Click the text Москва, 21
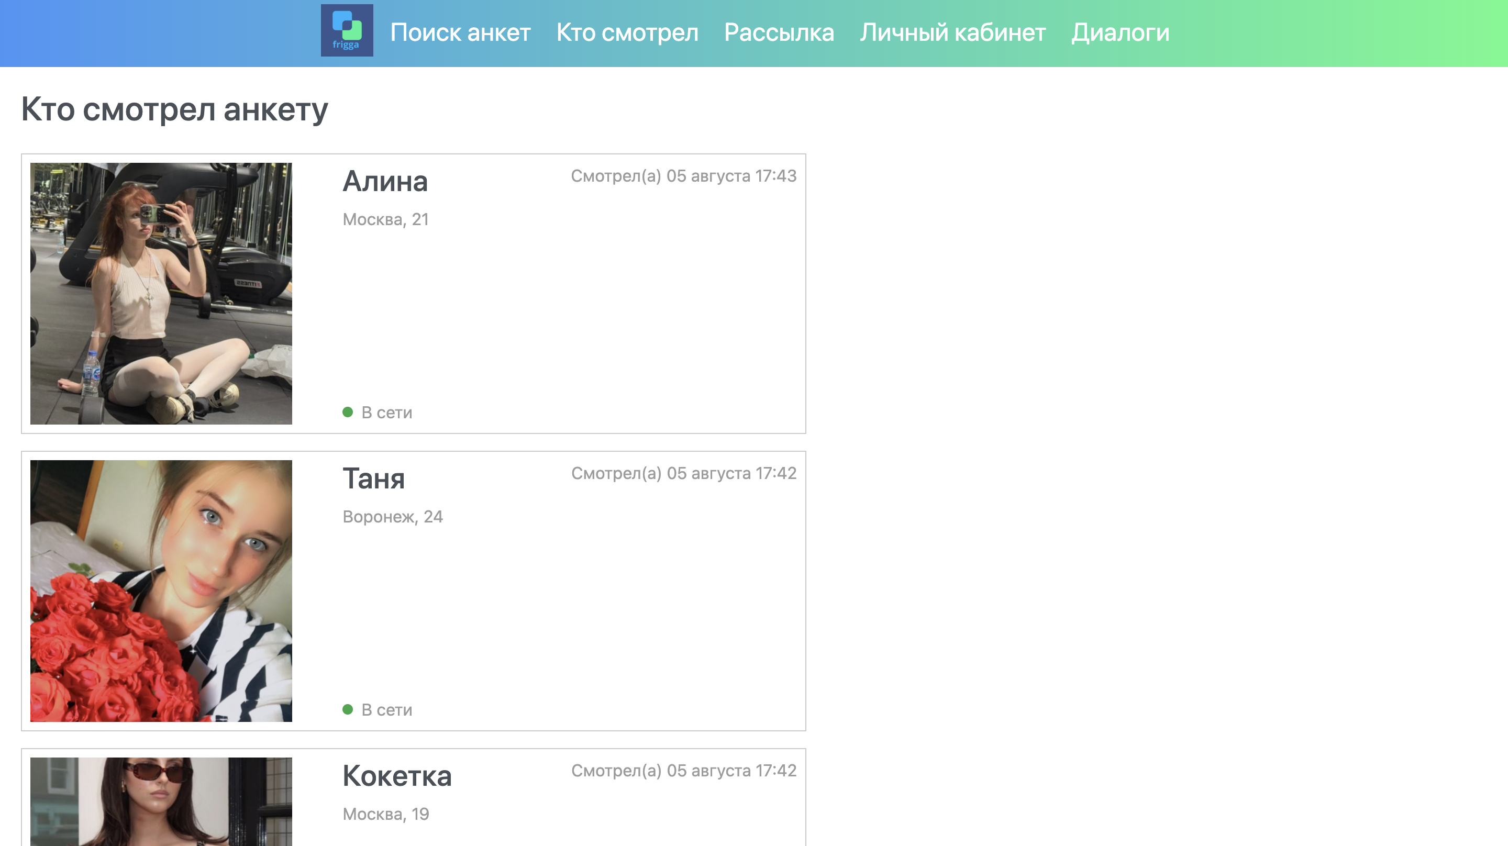 [386, 219]
